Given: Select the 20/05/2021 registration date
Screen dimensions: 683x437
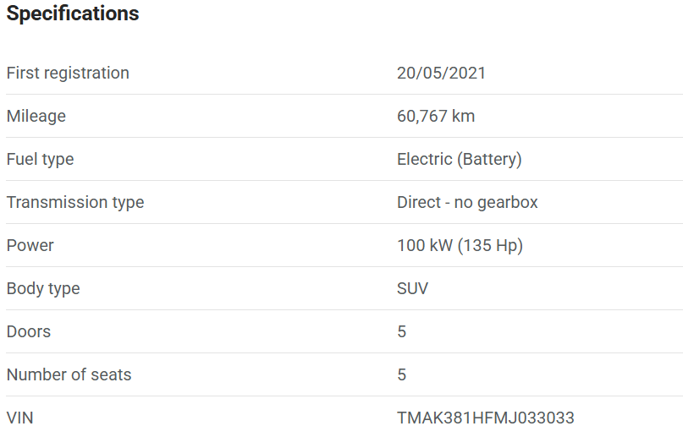Looking at the screenshot, I should 441,73.
